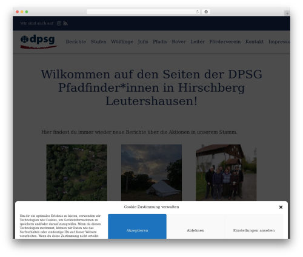
Task: Open the Instagram icon link
Action: click(x=59, y=24)
